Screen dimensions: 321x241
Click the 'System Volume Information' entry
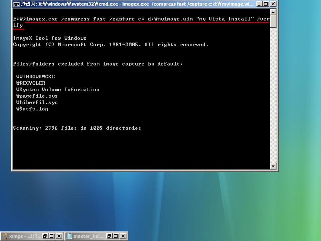[58, 90]
